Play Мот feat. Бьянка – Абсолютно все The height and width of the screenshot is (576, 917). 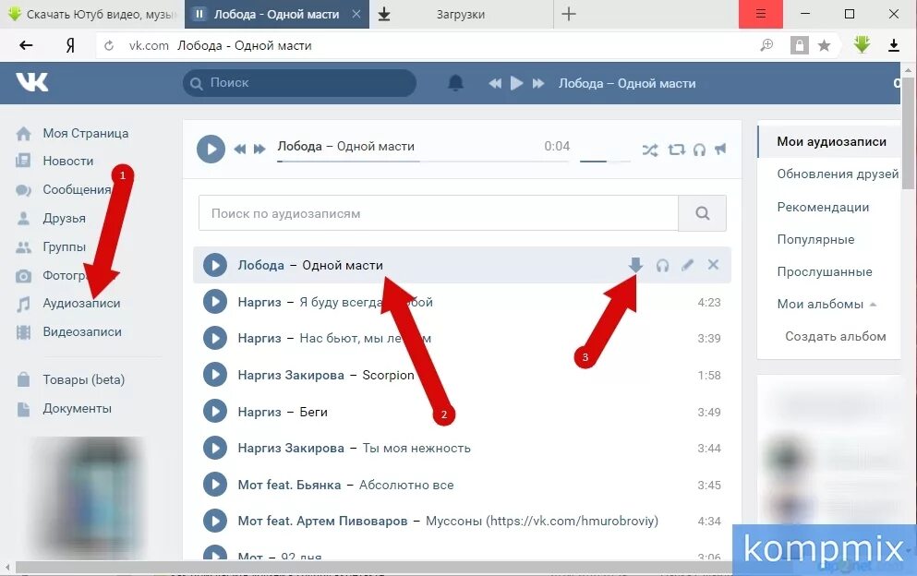(x=215, y=485)
